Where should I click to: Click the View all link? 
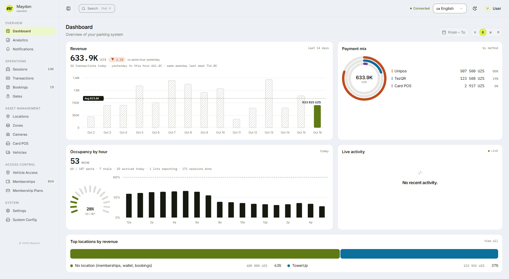click(491, 241)
